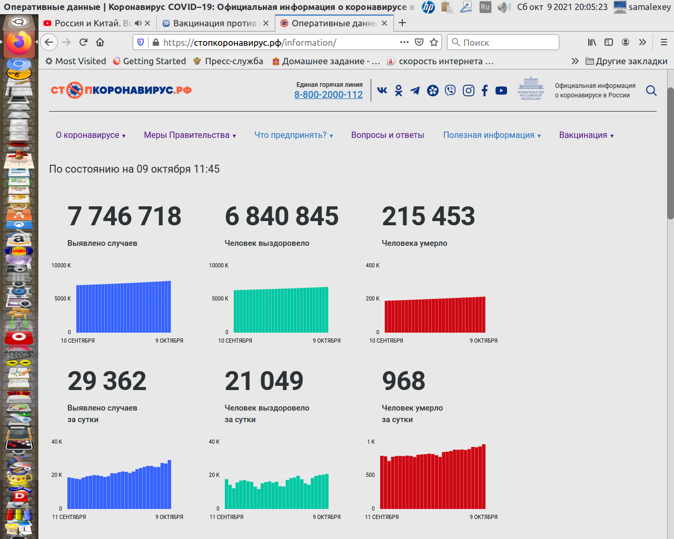Launch Firefox from the dock

click(19, 43)
